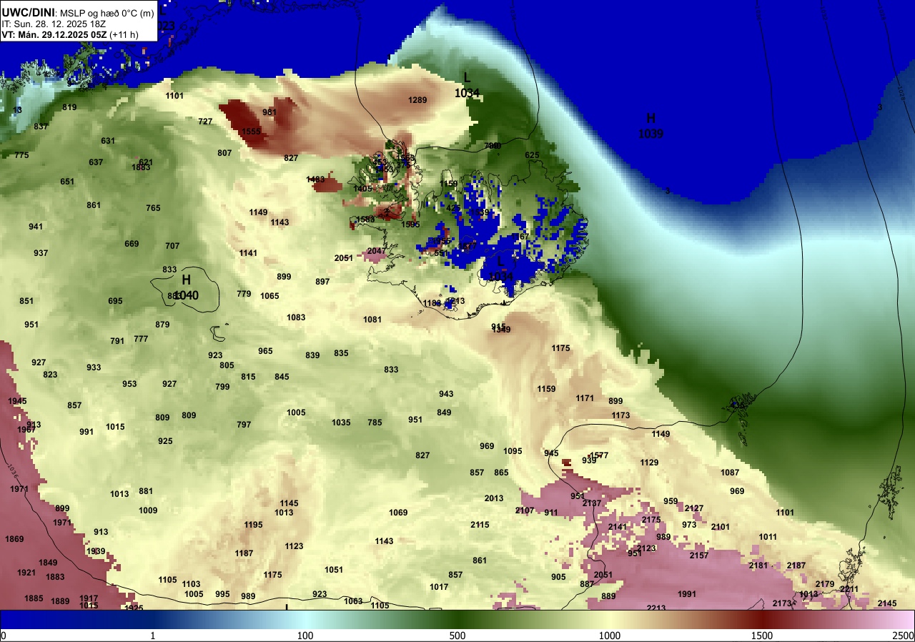
Task: Click the 1017 height value
Action: click(439, 587)
